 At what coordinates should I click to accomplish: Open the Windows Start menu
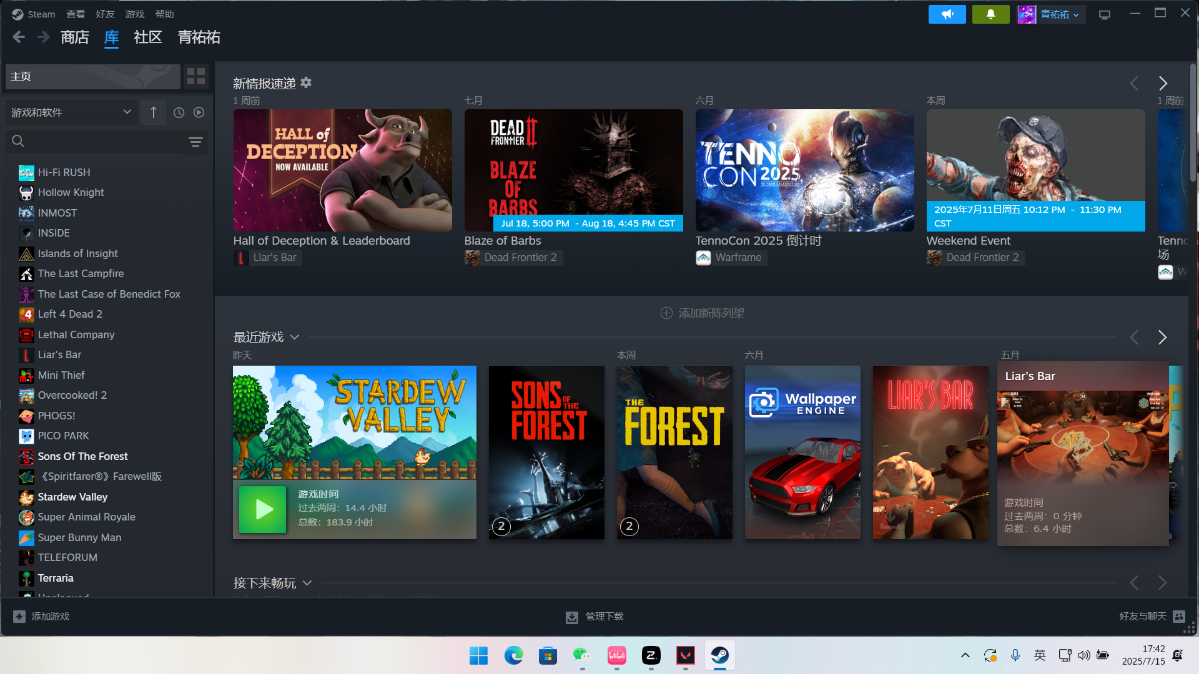478,655
